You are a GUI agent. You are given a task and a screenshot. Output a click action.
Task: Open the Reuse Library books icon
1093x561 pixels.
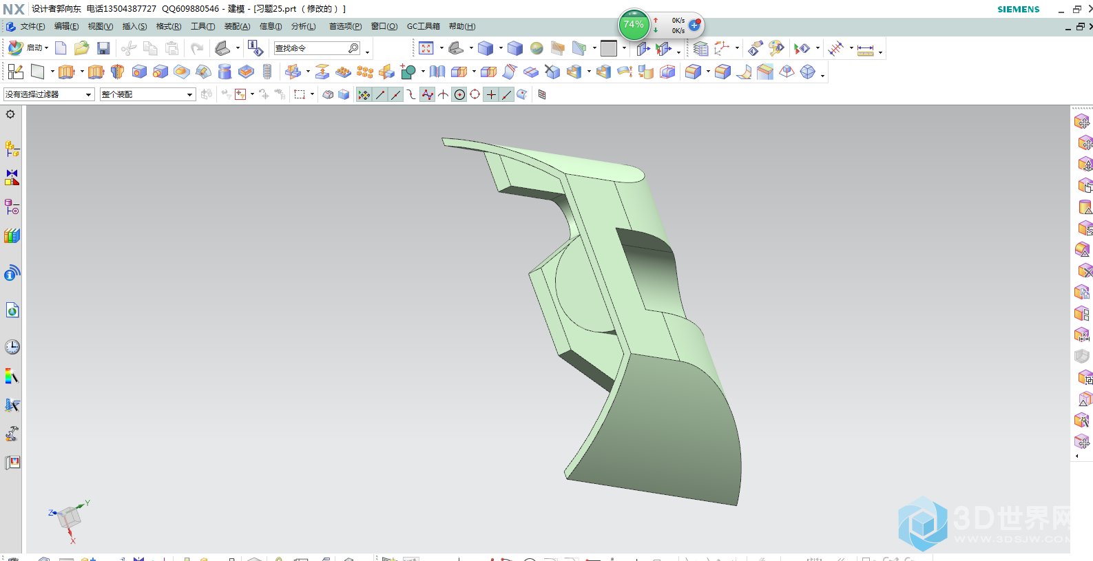[12, 235]
